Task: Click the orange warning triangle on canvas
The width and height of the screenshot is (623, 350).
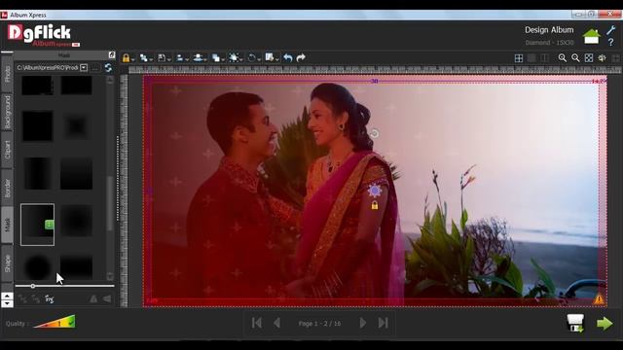Action: (599, 298)
